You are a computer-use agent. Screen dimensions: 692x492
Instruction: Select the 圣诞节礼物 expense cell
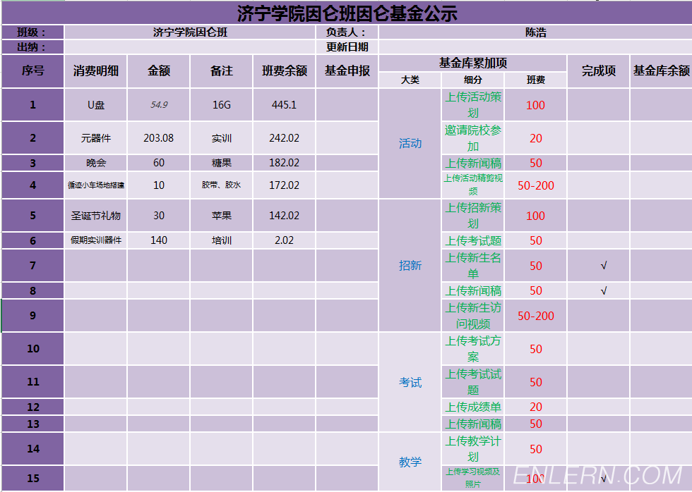[96, 216]
